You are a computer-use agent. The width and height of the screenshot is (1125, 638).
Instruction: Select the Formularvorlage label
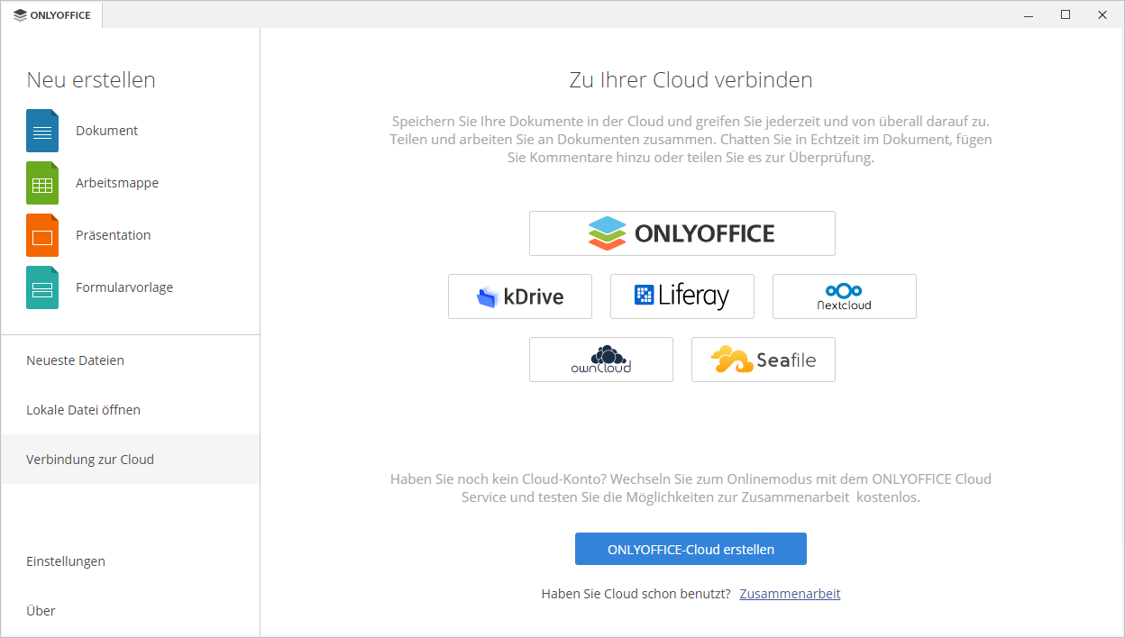pyautogui.click(x=124, y=287)
